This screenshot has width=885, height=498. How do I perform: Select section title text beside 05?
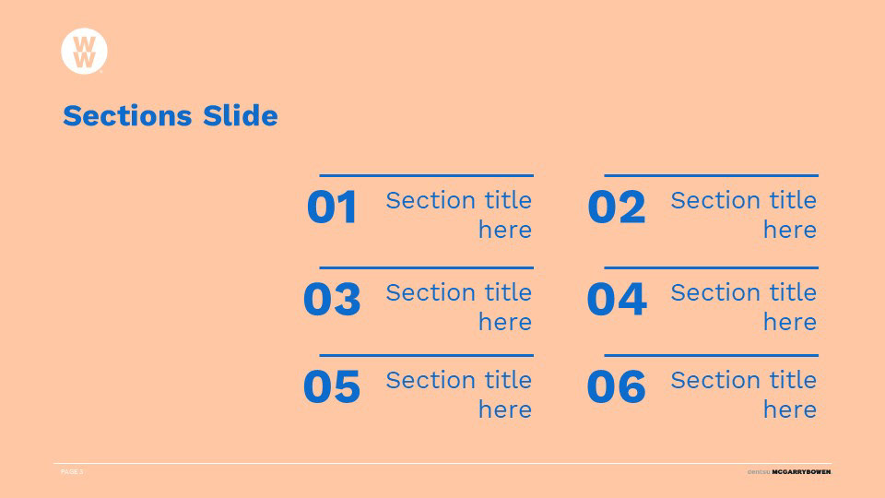[459, 395]
